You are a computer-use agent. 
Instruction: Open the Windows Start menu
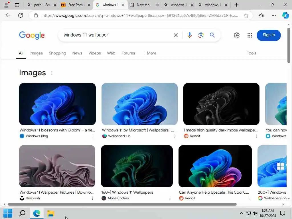(x=8, y=213)
